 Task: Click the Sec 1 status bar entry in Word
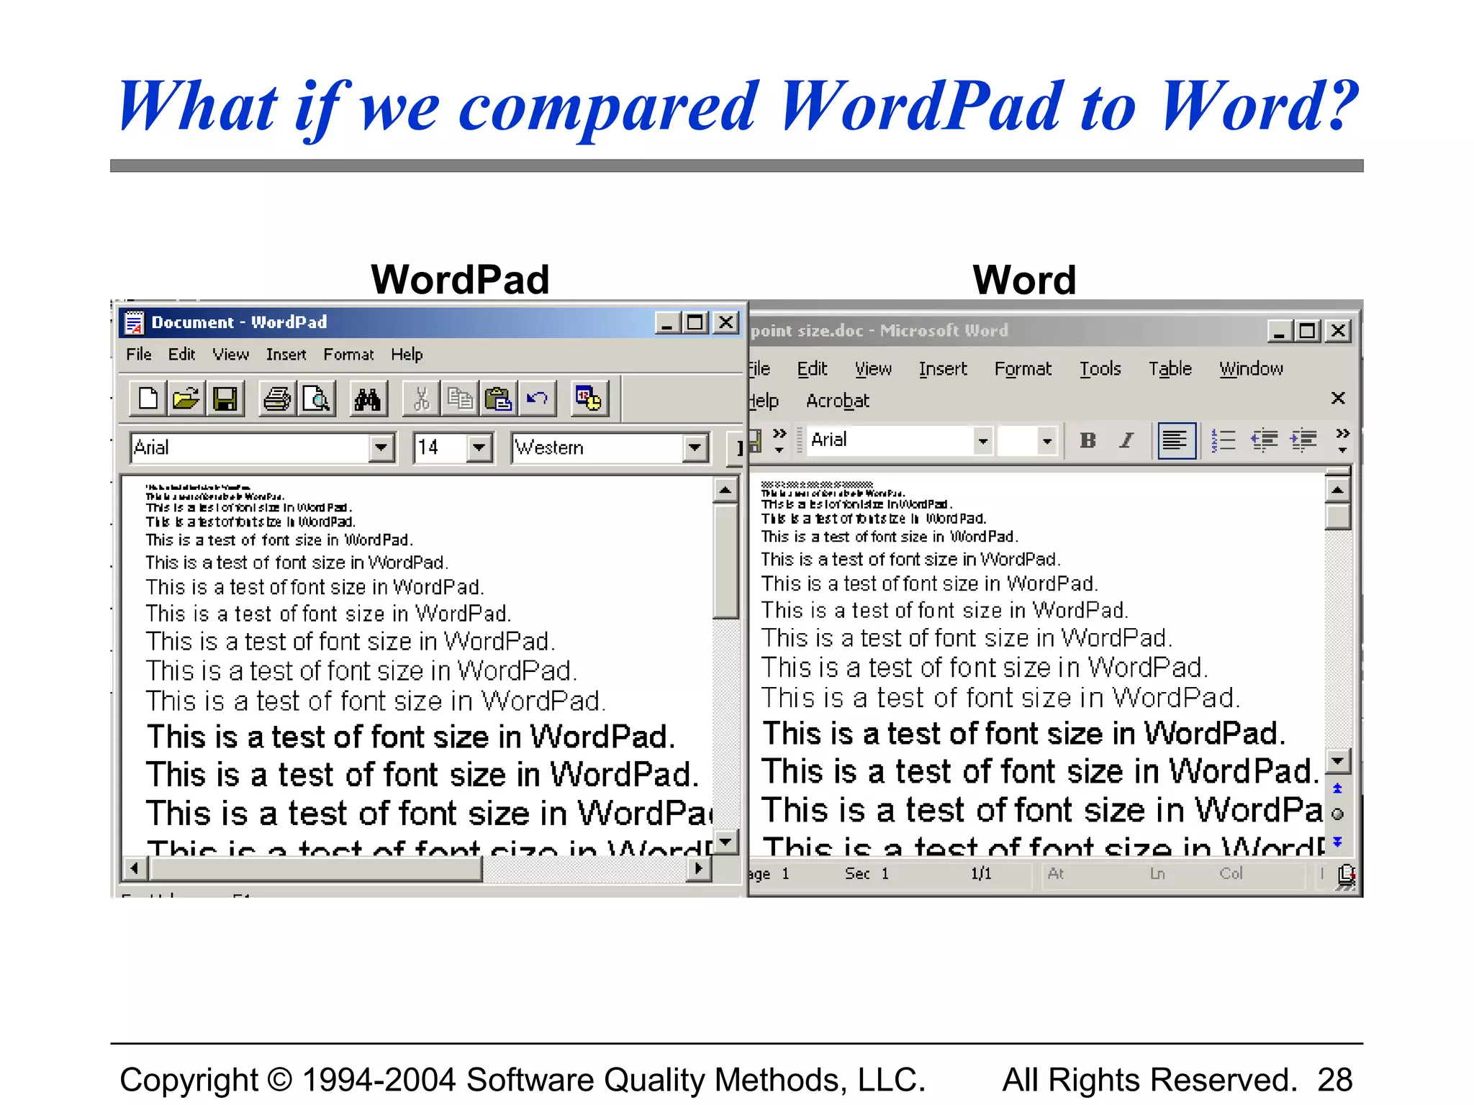point(867,874)
